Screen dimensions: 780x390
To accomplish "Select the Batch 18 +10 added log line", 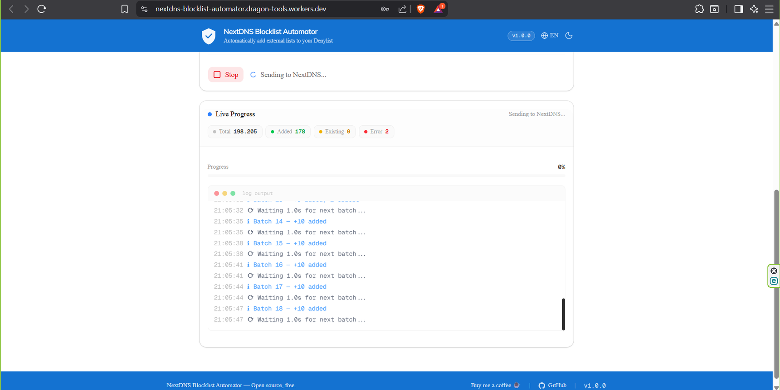I will click(x=270, y=309).
